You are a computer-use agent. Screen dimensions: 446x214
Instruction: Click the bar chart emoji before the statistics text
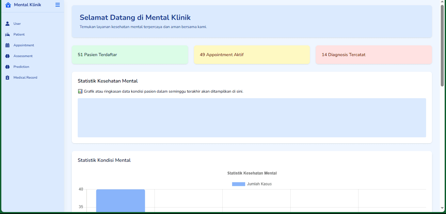80,91
